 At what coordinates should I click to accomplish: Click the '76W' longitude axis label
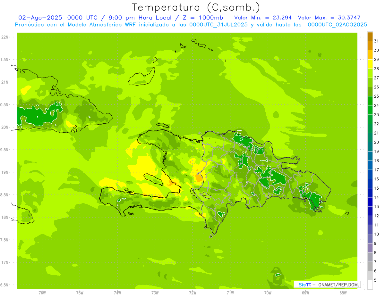click(42, 293)
